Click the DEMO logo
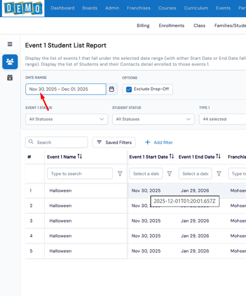This screenshot has width=246, height=296. [23, 8]
